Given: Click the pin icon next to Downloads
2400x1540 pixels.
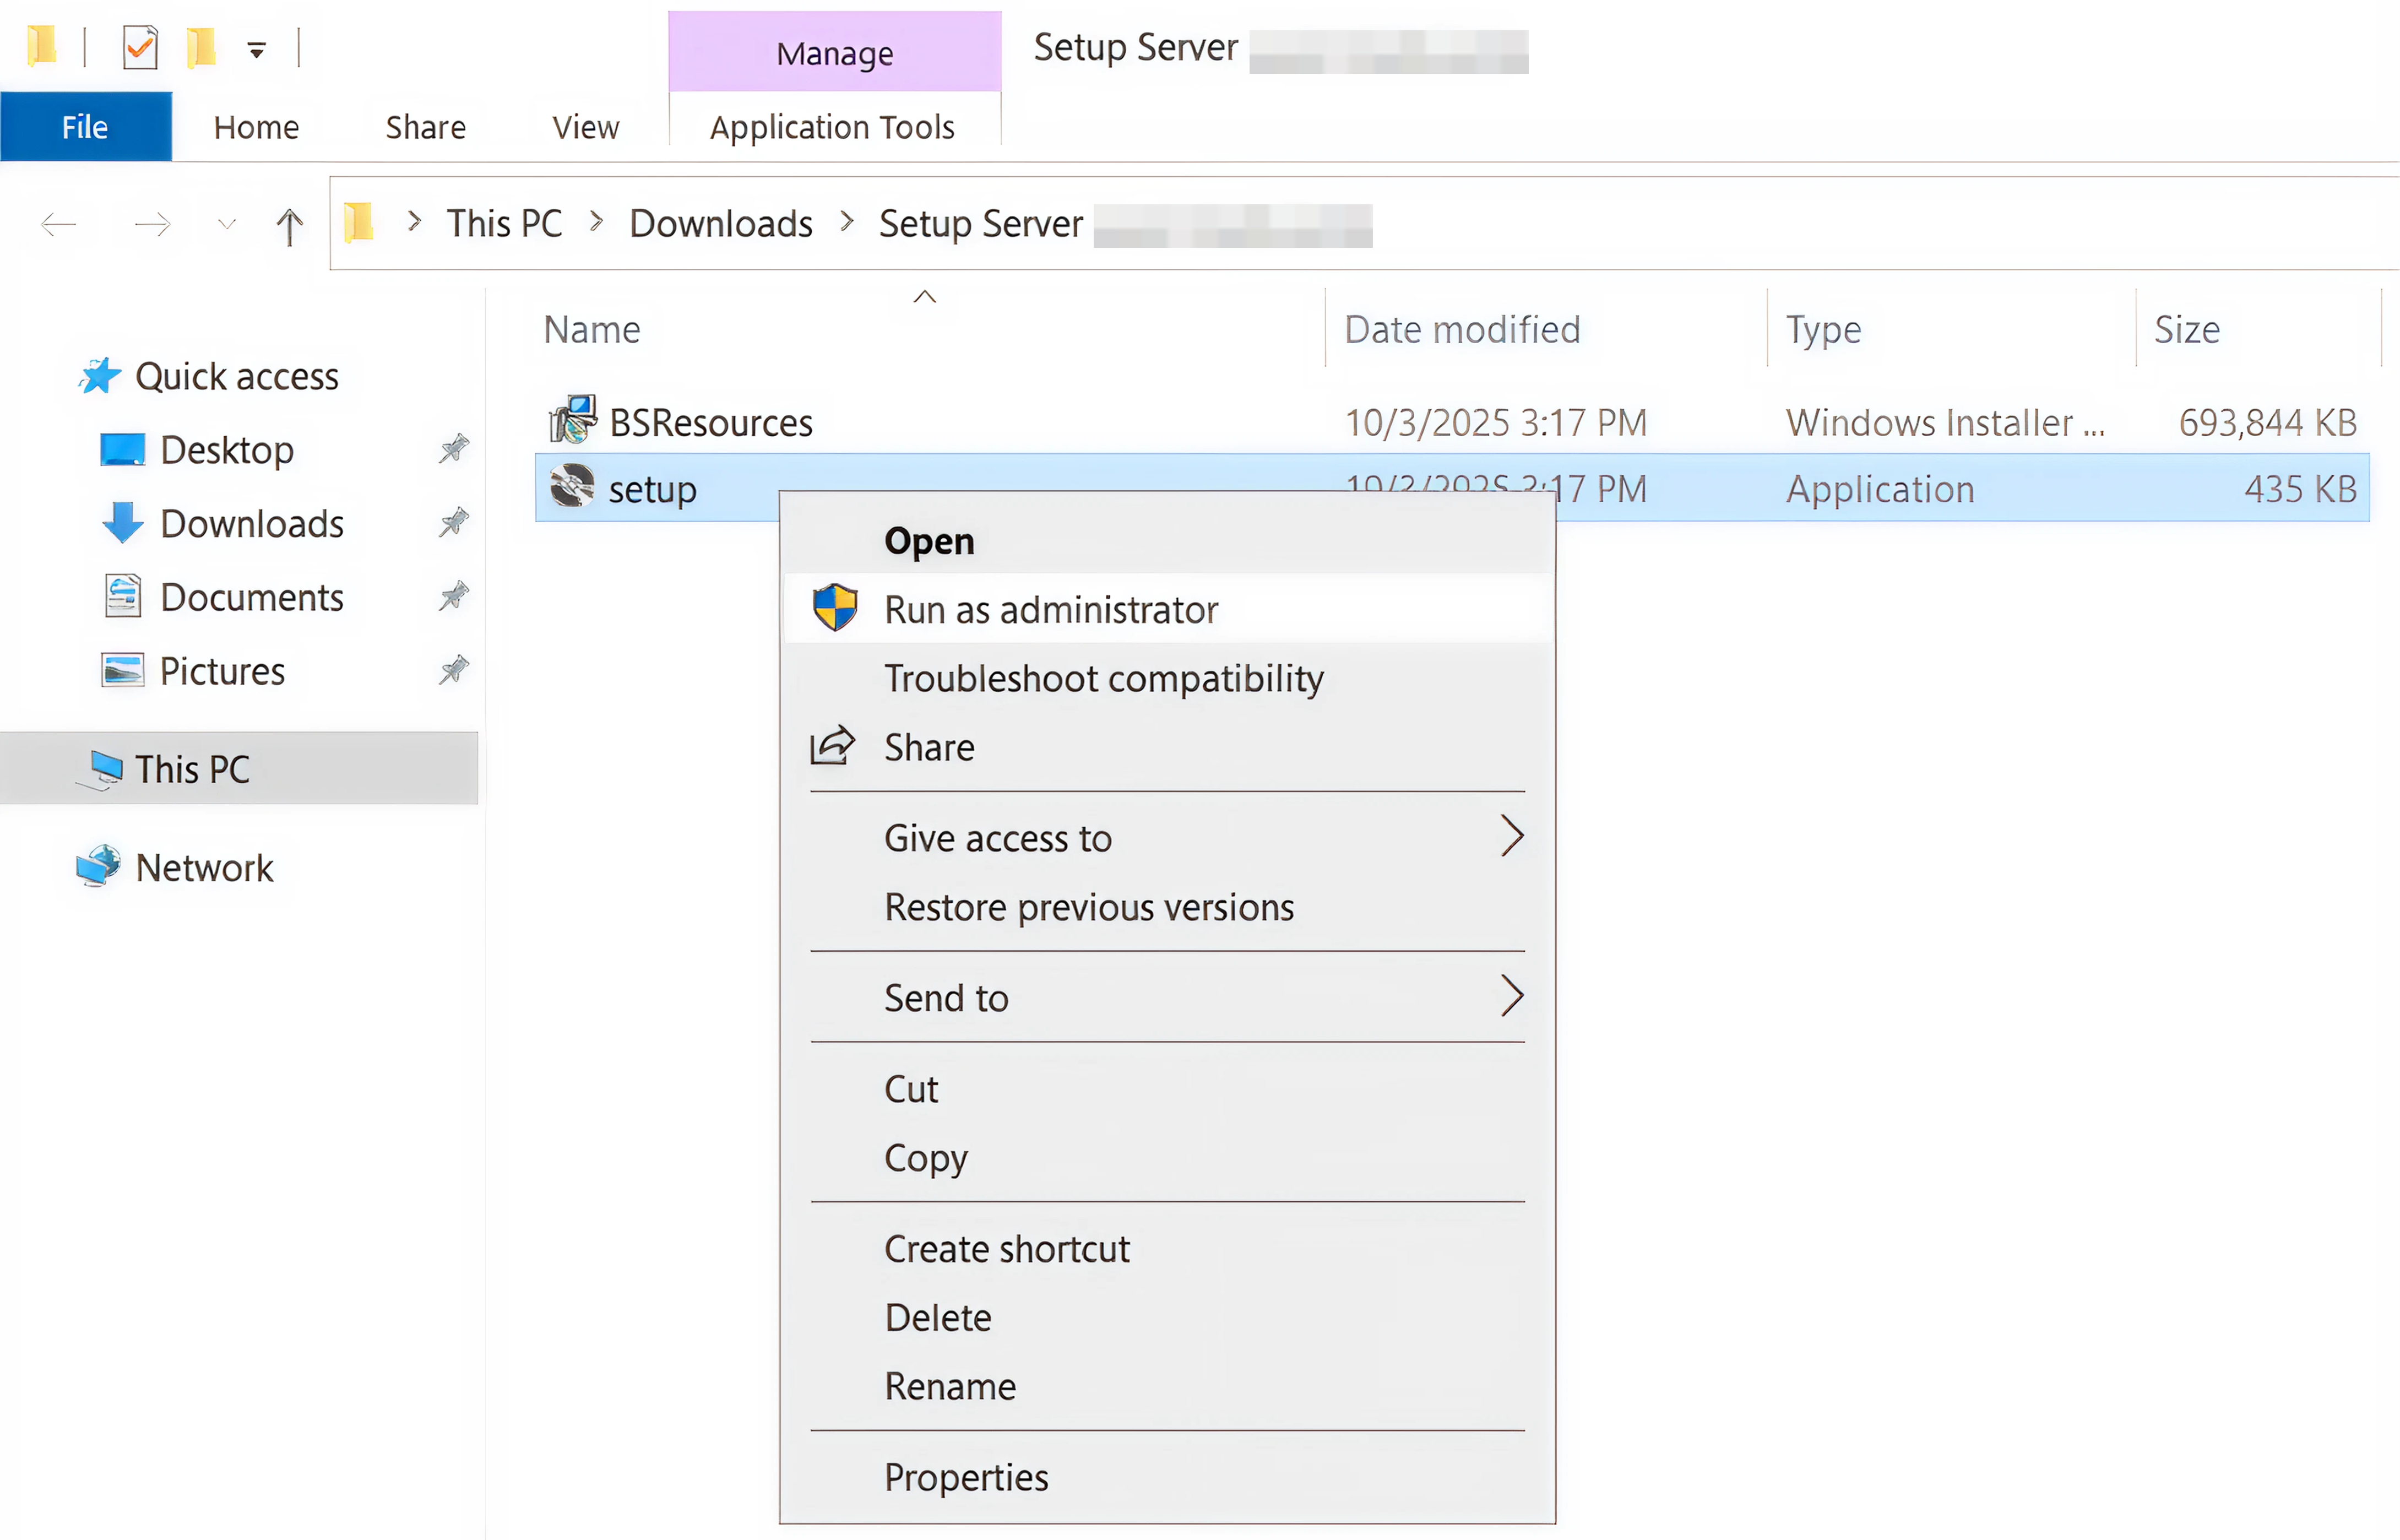Looking at the screenshot, I should [x=454, y=522].
